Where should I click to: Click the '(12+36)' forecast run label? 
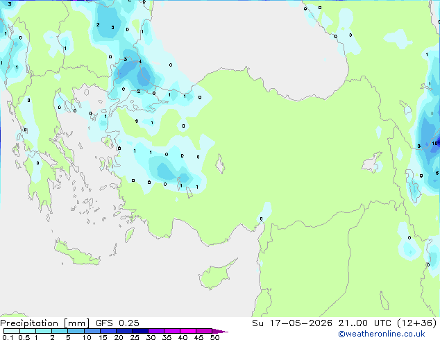[417, 323]
